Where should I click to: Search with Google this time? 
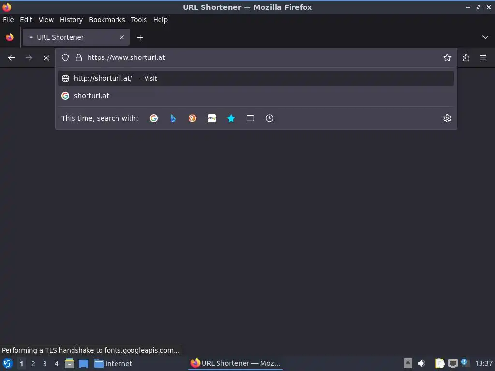[154, 118]
